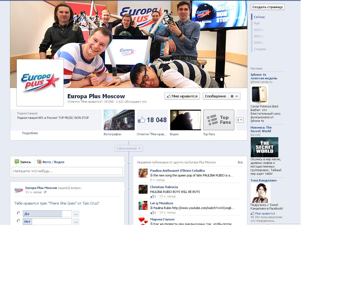This screenshot has height=285, width=357.
Task: Click the gold iPhone ad image
Action: tap(259, 95)
